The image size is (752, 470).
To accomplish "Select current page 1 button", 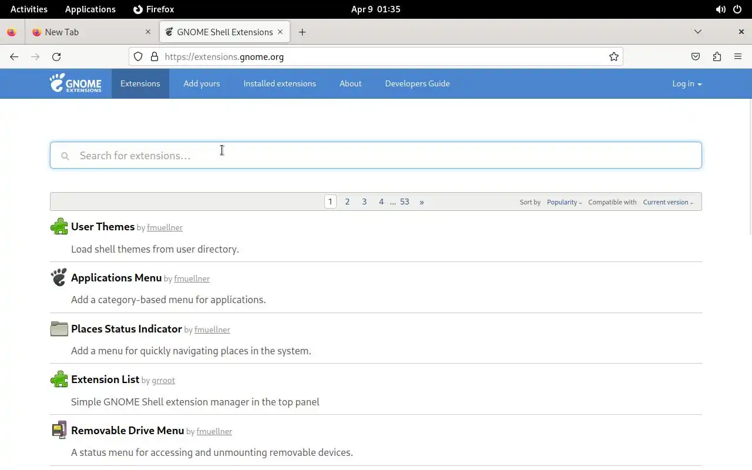I will (330, 202).
